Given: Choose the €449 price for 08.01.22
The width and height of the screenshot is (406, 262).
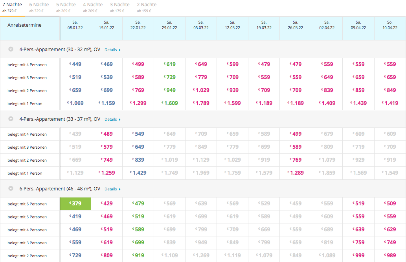Looking at the screenshot, I should [75, 65].
